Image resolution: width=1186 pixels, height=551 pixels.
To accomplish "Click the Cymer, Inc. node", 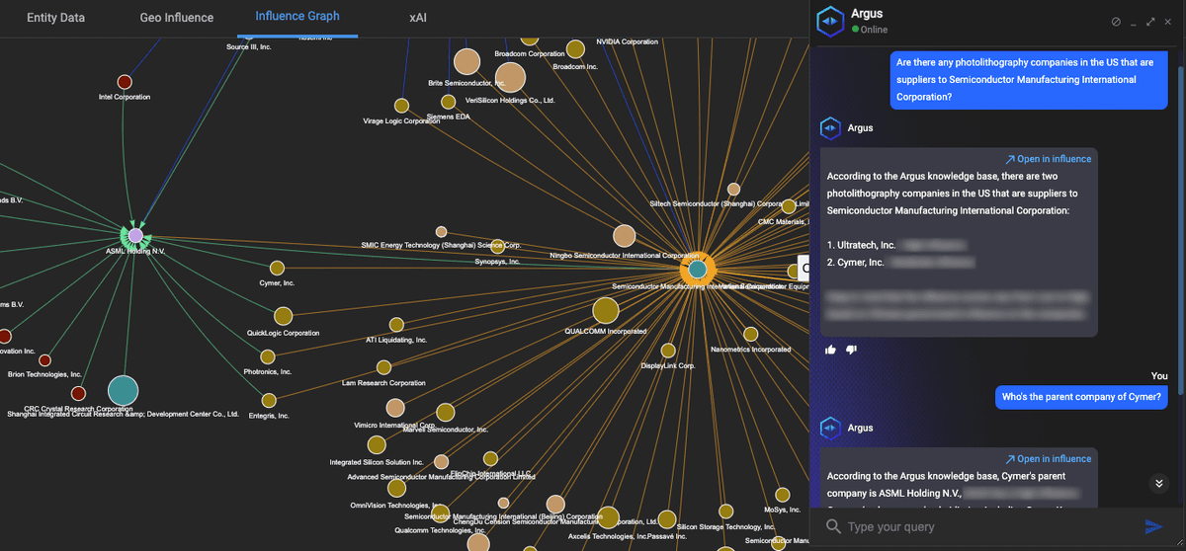I will (277, 268).
